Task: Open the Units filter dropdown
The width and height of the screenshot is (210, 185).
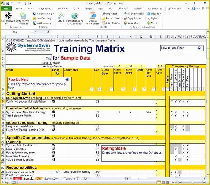Action: pos(144,89)
